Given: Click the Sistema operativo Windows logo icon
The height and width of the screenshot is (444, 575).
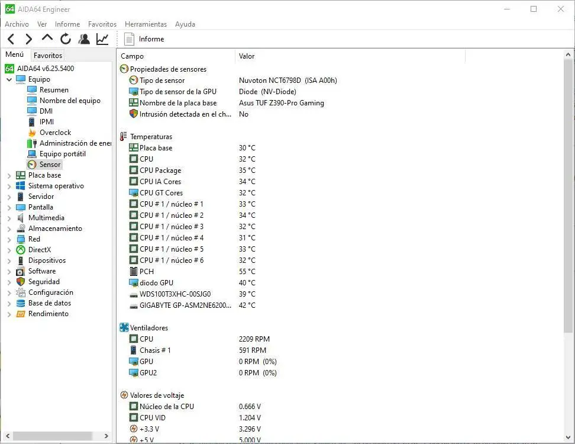Looking at the screenshot, I should click(21, 186).
